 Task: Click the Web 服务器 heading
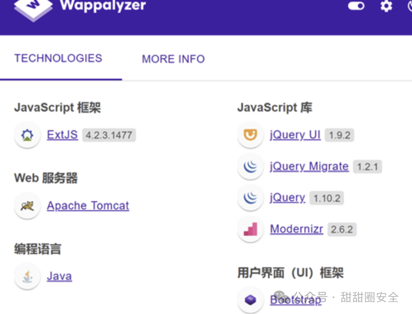pos(46,178)
